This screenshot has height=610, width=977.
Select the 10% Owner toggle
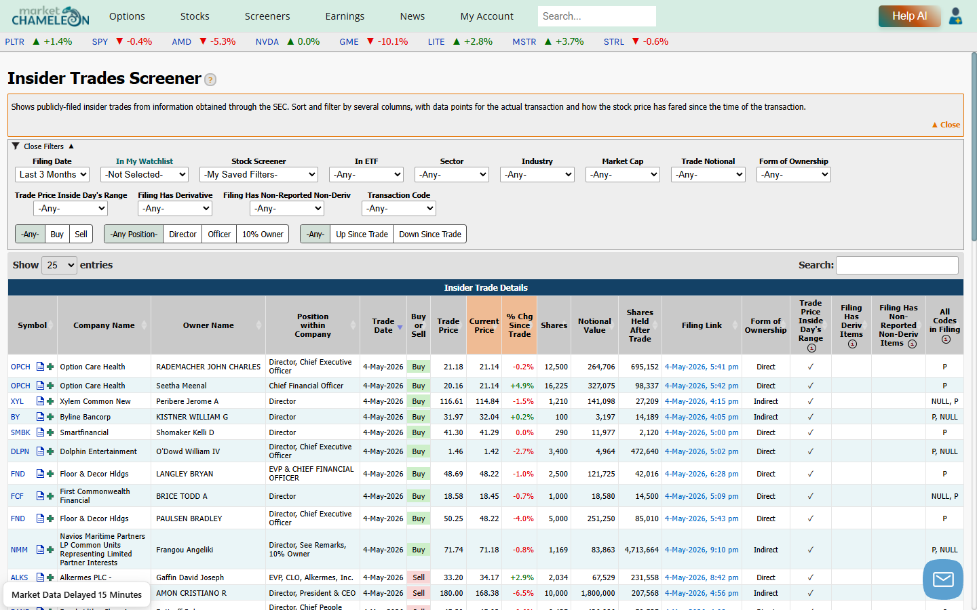263,235
